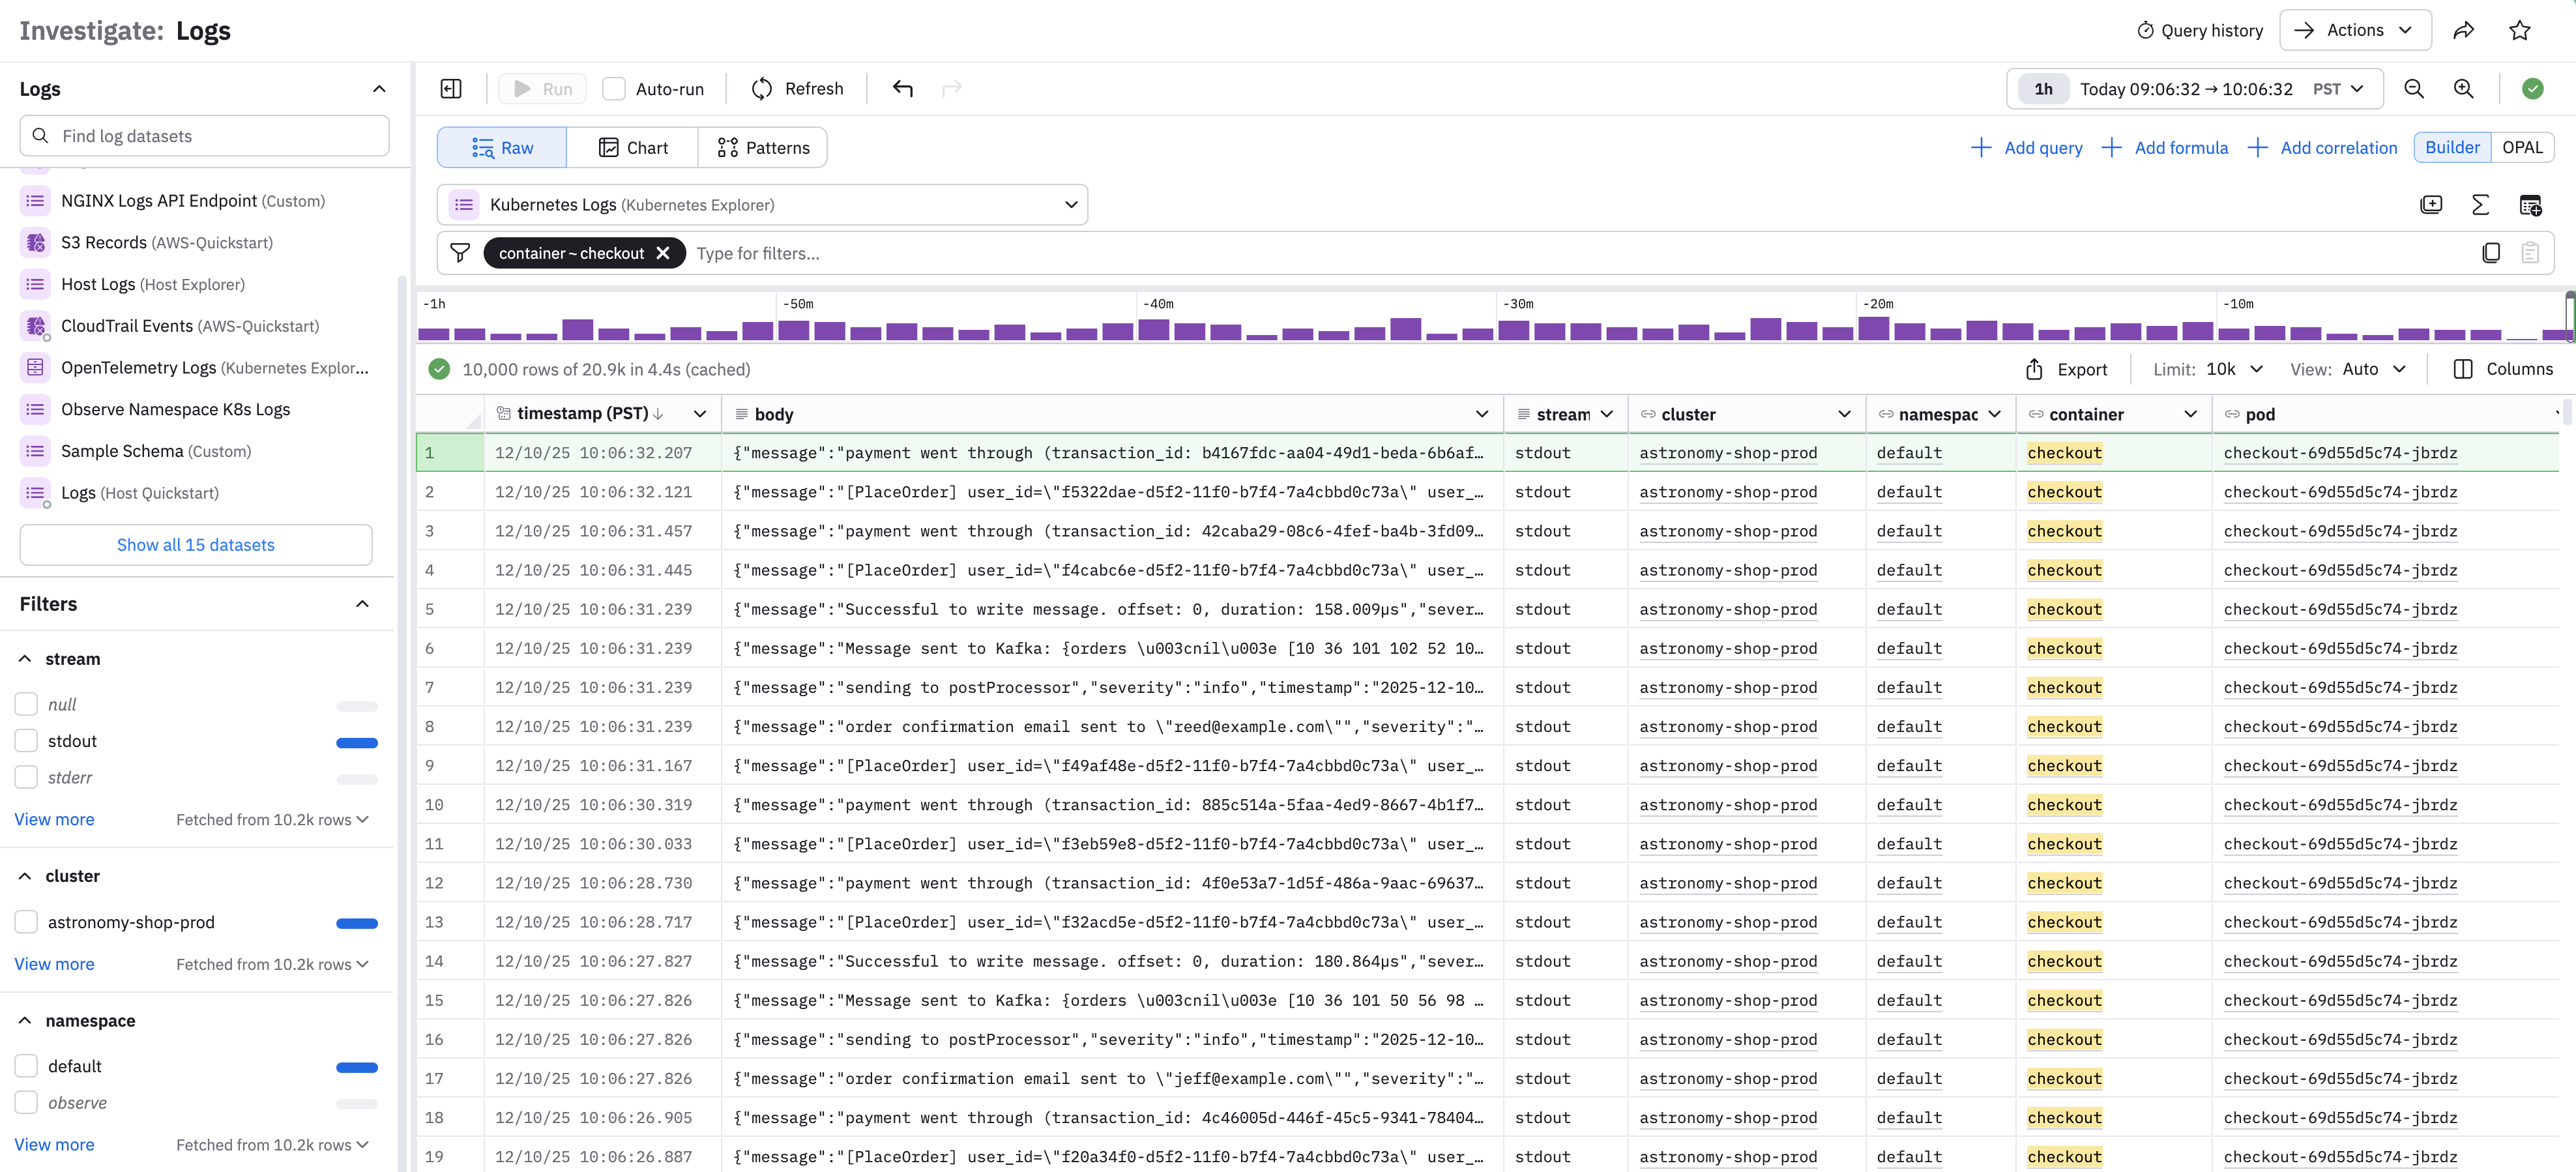Check the stdout stream filter
The height and width of the screenshot is (1172, 2576).
pyautogui.click(x=27, y=741)
